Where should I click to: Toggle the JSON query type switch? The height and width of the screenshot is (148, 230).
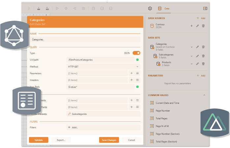point(136,53)
